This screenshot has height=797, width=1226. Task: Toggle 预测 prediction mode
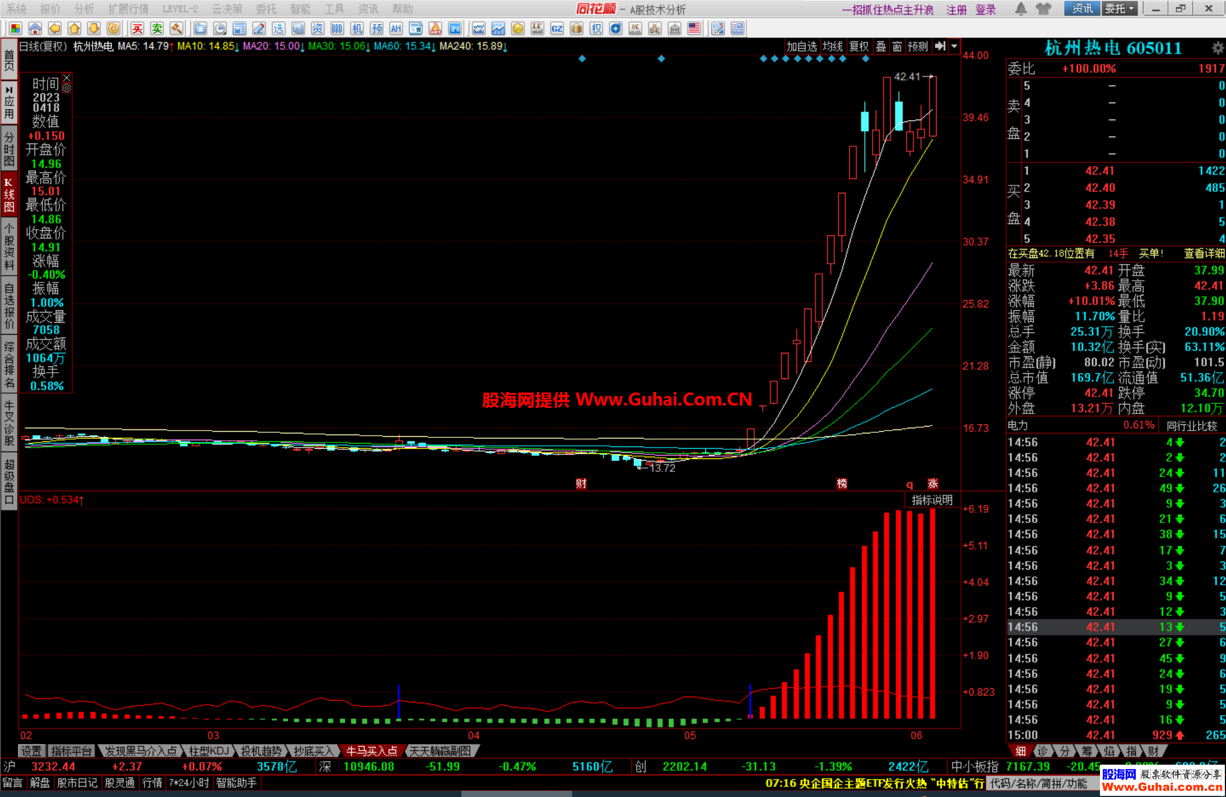pos(918,47)
